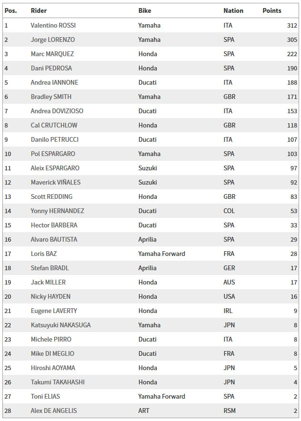
Task: Click Andrea IANNONE's name
Action: click(x=55, y=82)
